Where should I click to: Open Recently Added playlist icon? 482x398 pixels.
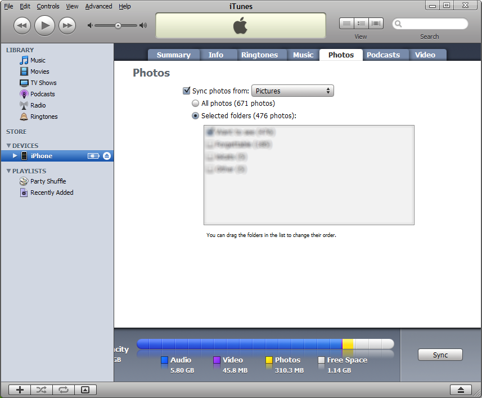point(24,193)
